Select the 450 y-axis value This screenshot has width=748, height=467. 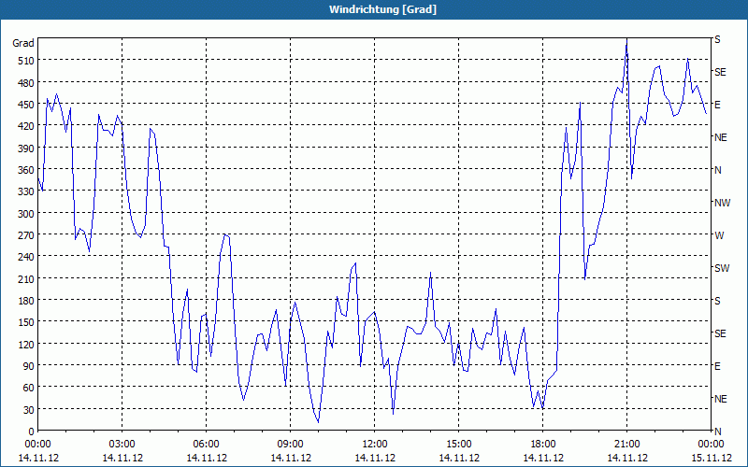tap(26, 105)
